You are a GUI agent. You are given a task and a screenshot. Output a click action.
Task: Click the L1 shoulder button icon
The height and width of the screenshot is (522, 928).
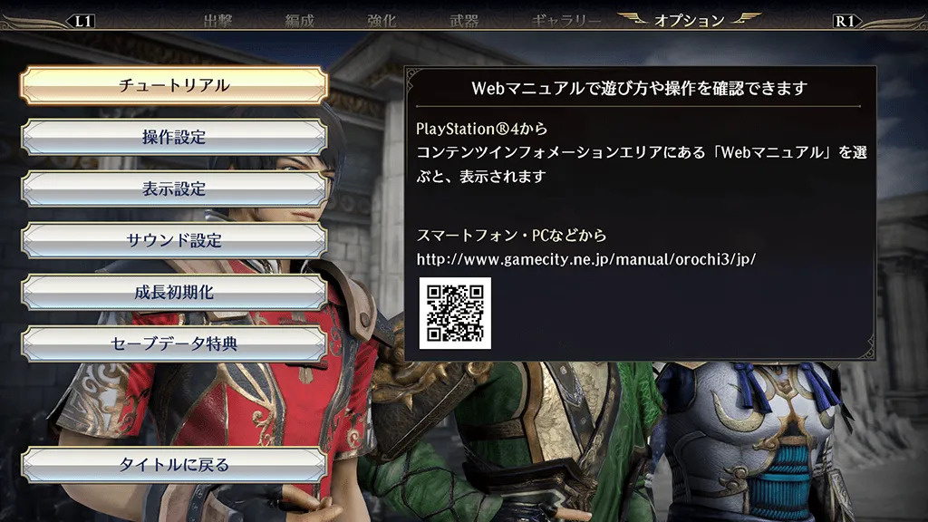click(82, 22)
